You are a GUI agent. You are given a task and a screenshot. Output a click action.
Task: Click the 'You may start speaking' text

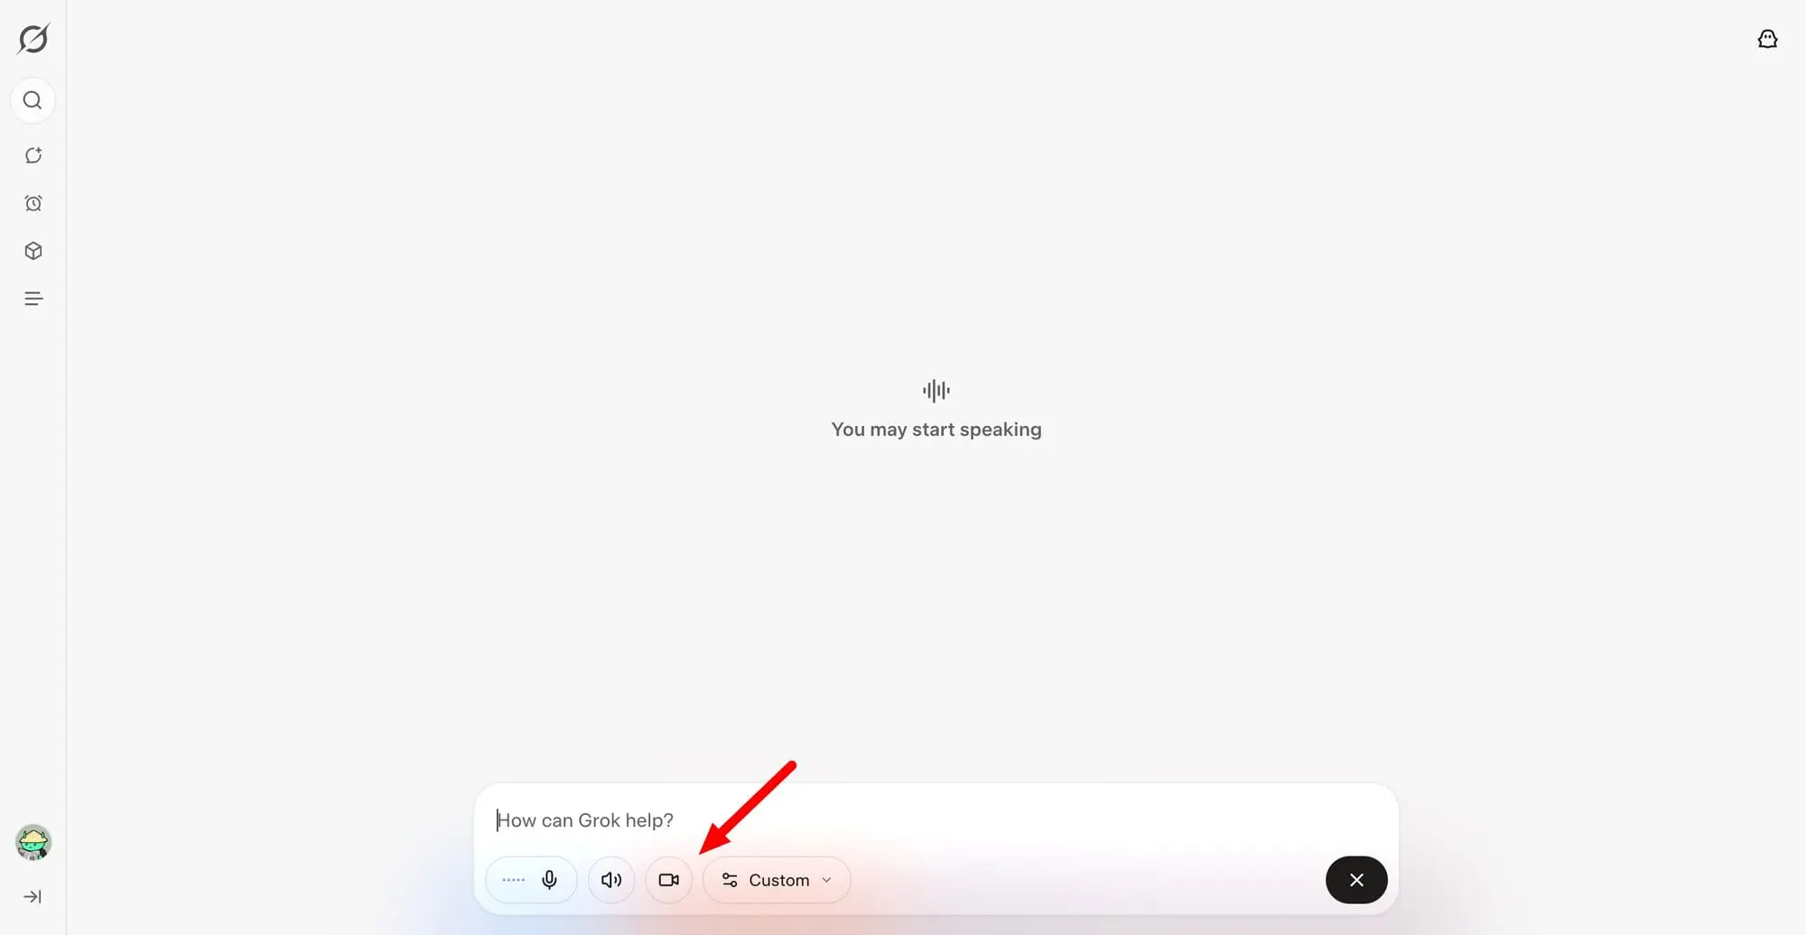click(936, 430)
